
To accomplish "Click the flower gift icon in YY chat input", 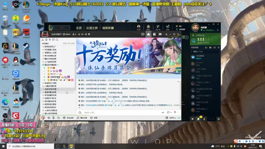I will (175, 112).
